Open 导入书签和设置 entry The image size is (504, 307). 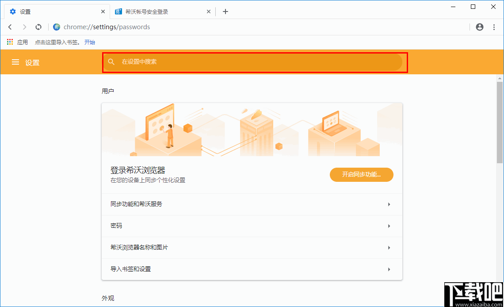pyautogui.click(x=252, y=269)
